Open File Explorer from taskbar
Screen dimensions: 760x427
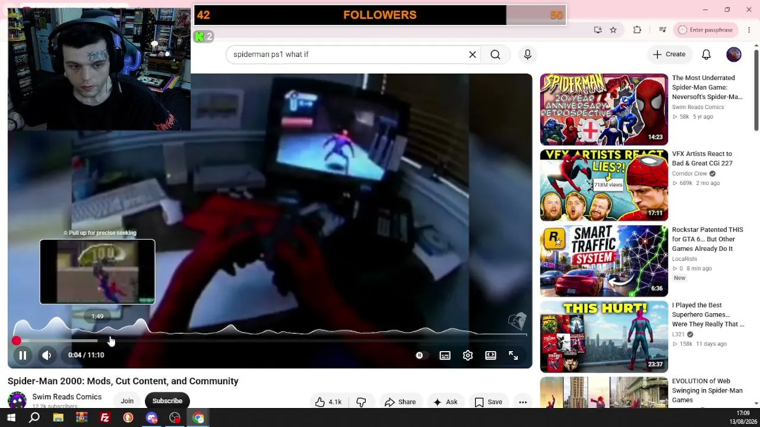pyautogui.click(x=58, y=418)
